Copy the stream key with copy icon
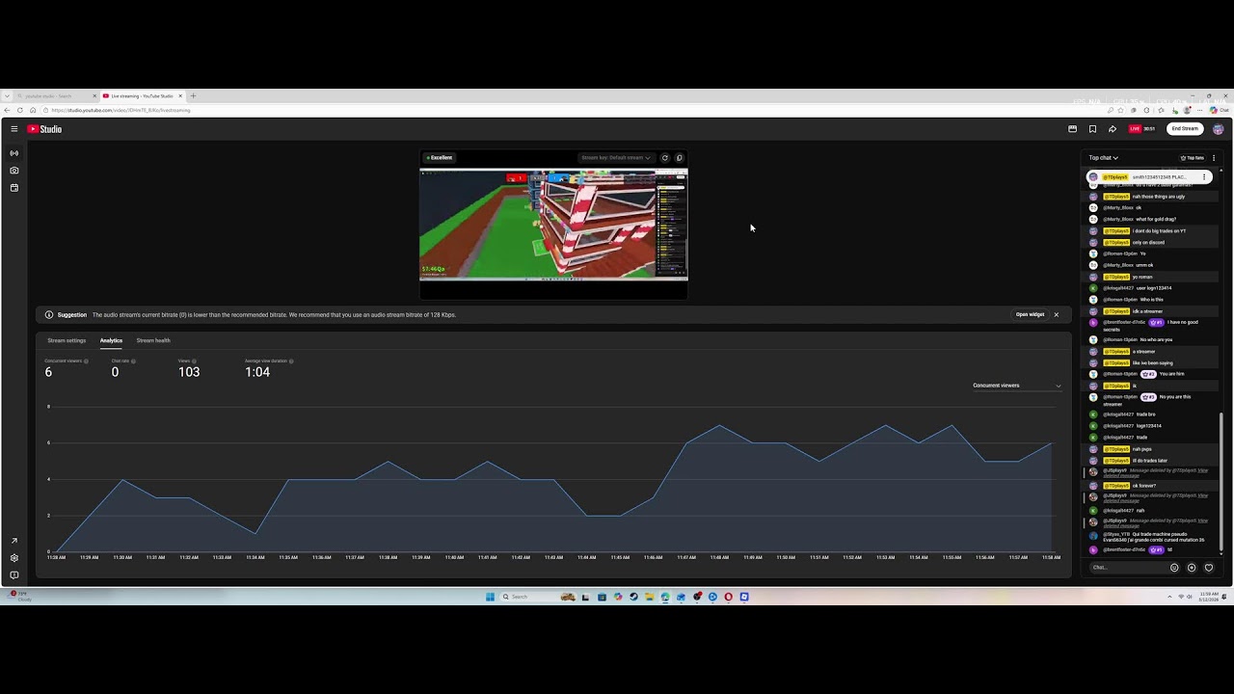1234x694 pixels. pyautogui.click(x=679, y=158)
